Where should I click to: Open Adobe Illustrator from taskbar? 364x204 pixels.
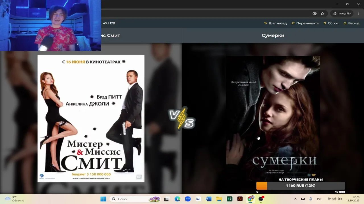coord(240,199)
